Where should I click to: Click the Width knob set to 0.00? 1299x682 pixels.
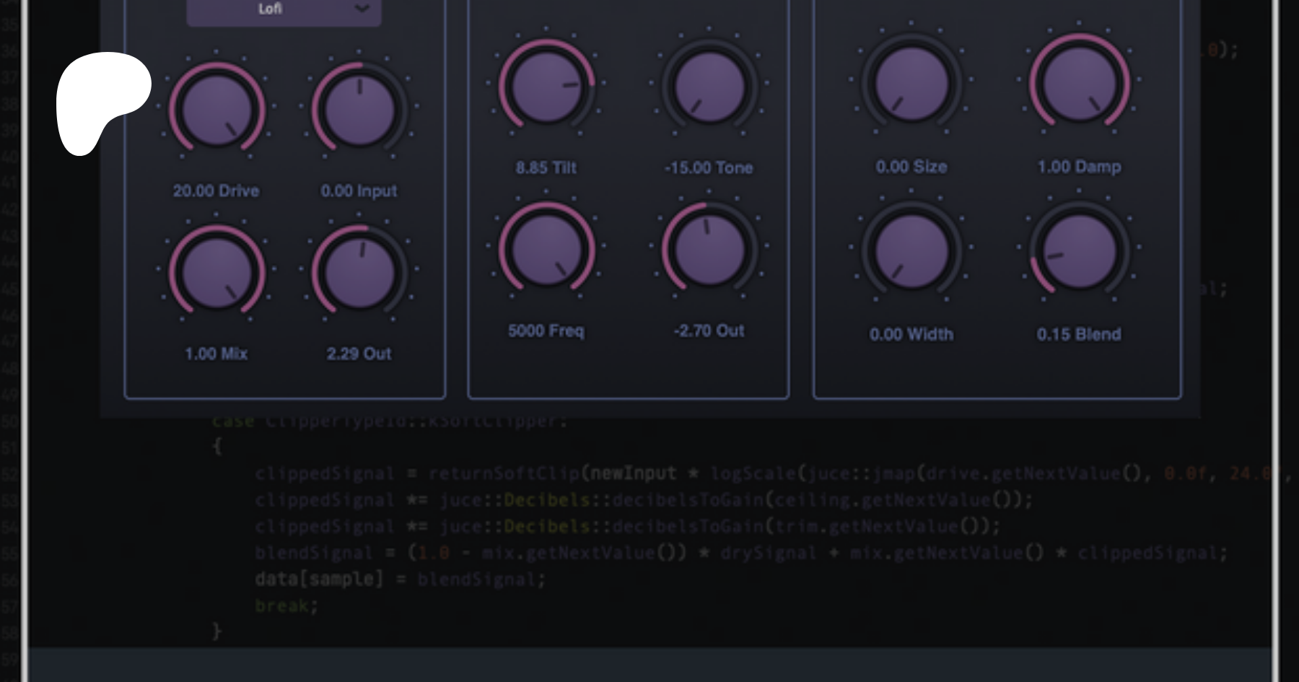(911, 251)
